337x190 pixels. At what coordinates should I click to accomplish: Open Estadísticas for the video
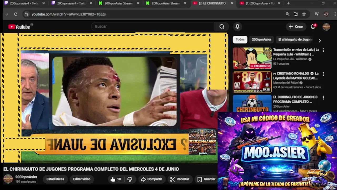coord(55,179)
